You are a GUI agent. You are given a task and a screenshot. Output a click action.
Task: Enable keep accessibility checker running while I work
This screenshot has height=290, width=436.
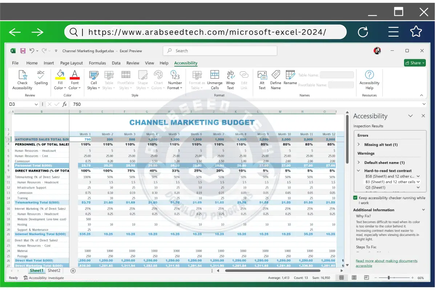tap(355, 198)
